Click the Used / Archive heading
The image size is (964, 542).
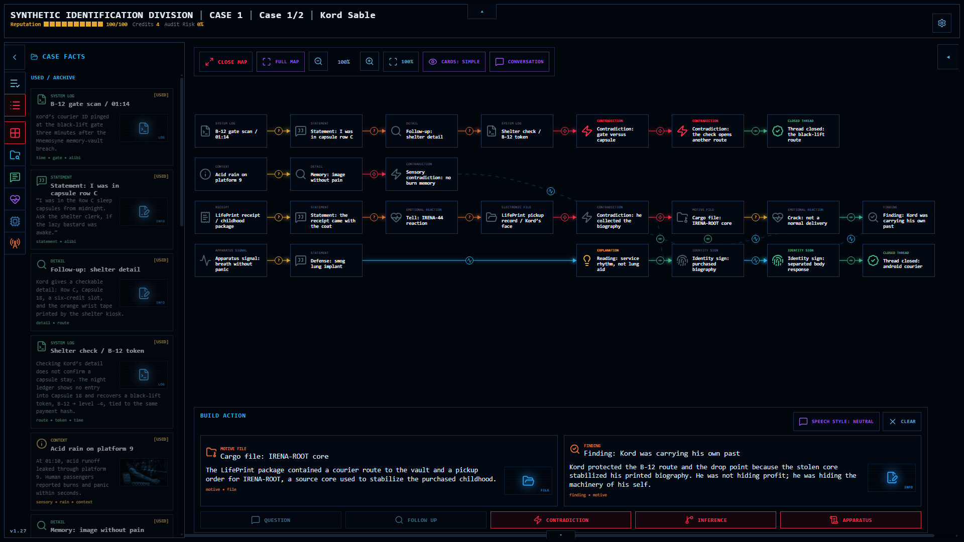[53, 78]
